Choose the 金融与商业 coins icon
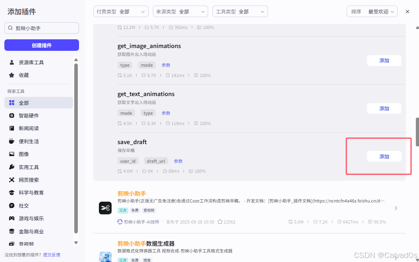419x262 pixels. (12, 231)
